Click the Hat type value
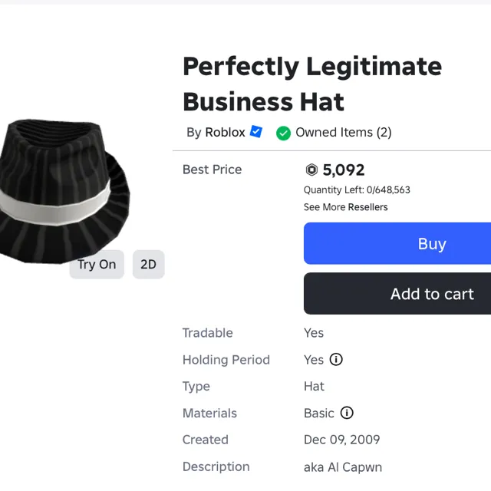 click(314, 387)
